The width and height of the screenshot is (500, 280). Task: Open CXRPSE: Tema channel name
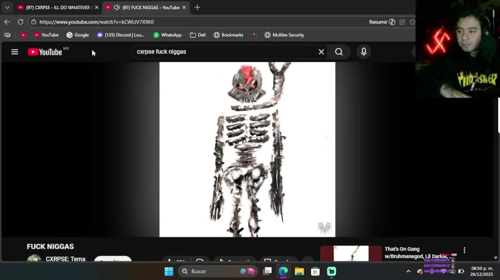pos(65,259)
